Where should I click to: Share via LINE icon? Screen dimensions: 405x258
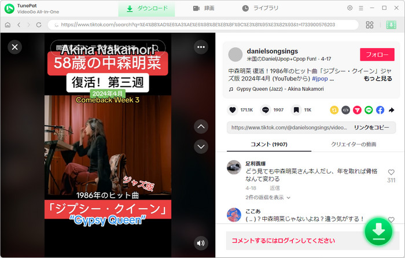click(x=369, y=110)
